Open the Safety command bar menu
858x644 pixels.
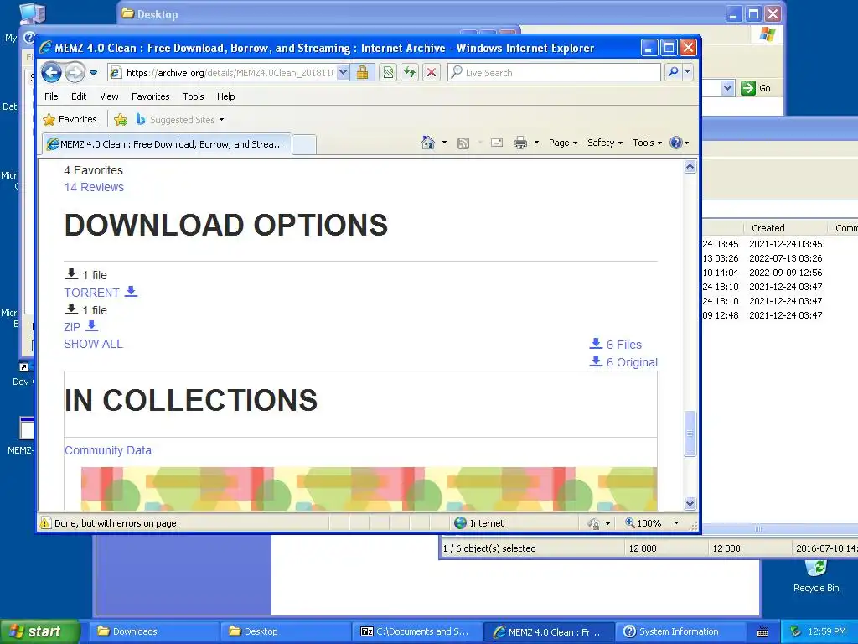(605, 143)
